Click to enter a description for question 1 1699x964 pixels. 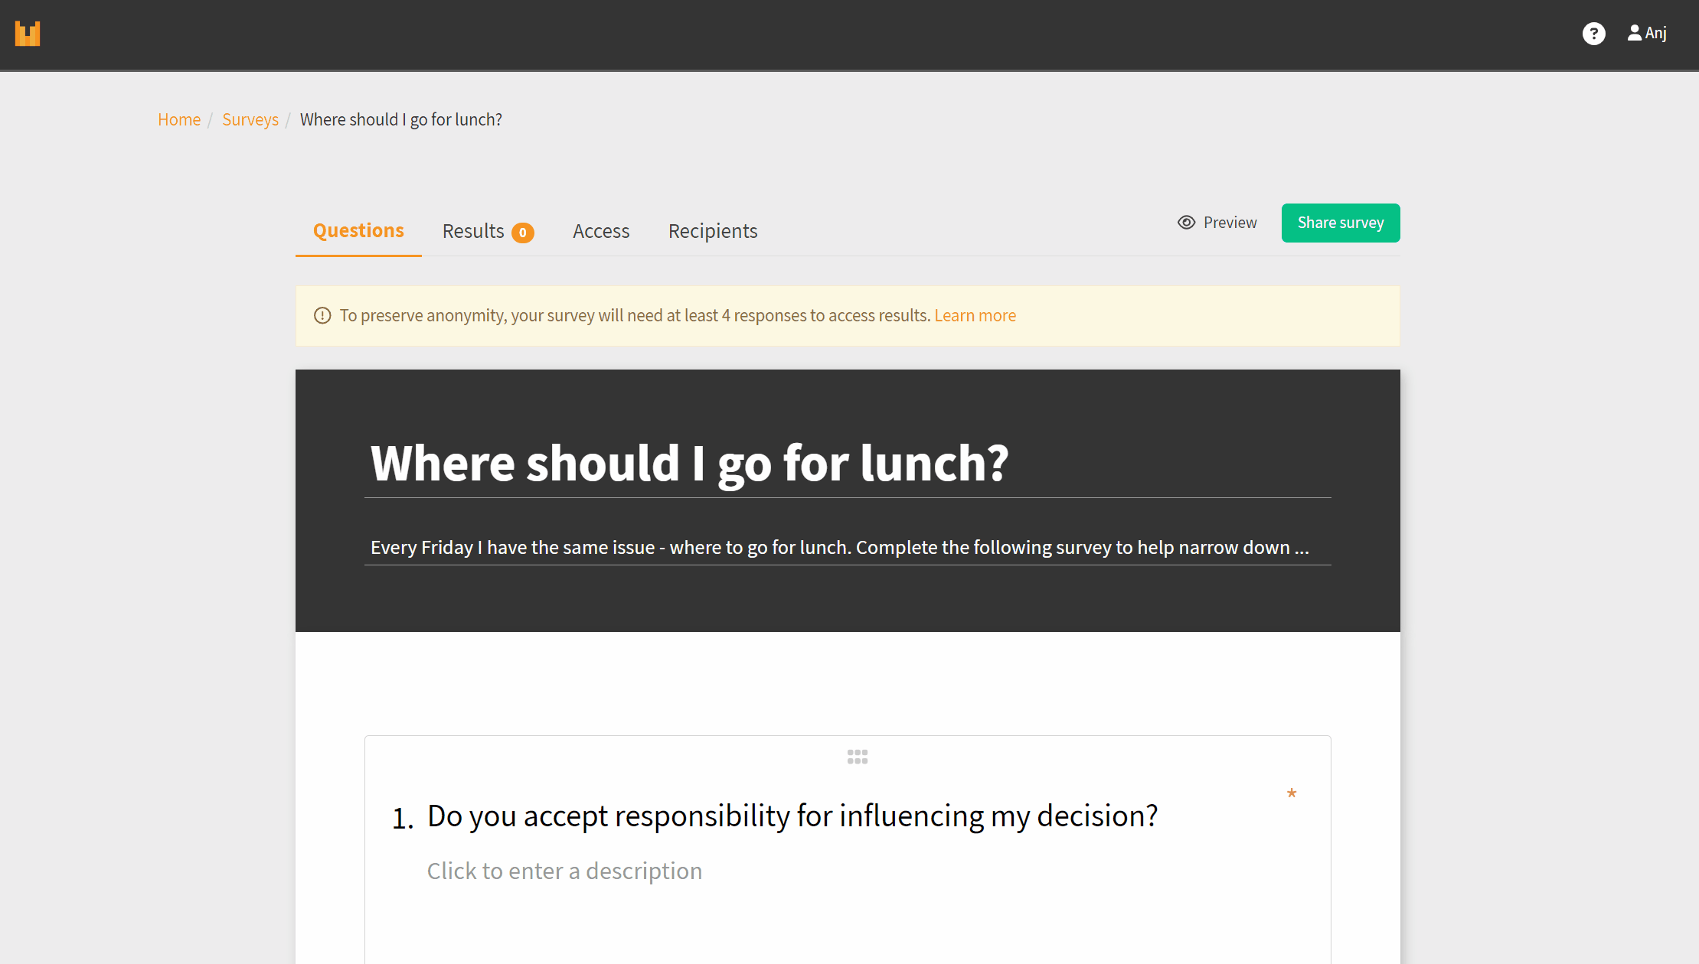[x=564, y=871]
